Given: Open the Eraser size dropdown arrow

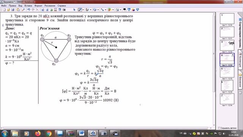Looking at the screenshot, I should coord(98,10).
